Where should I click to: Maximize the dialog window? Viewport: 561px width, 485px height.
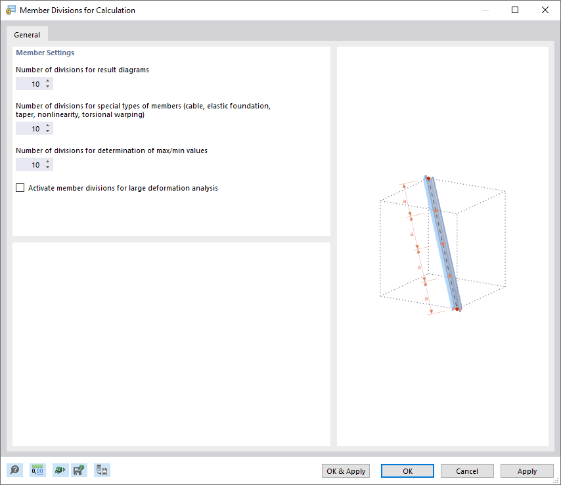coord(515,10)
